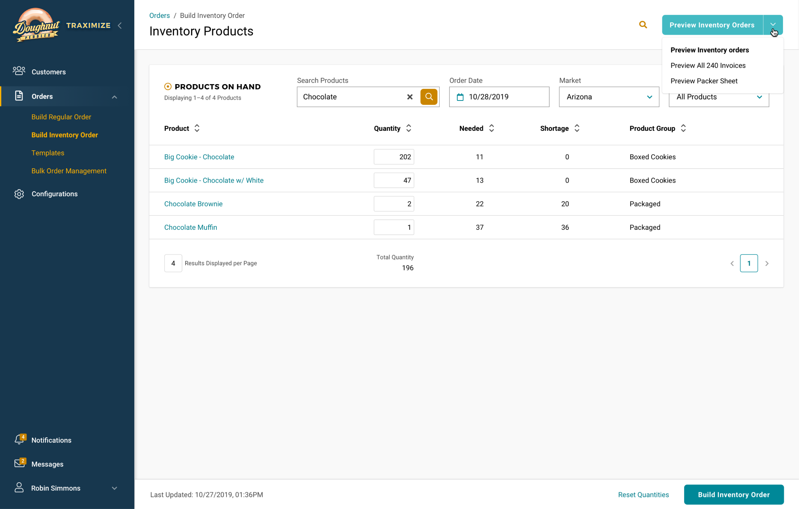Open the header search magnifier icon
This screenshot has width=799, height=509.
(643, 25)
